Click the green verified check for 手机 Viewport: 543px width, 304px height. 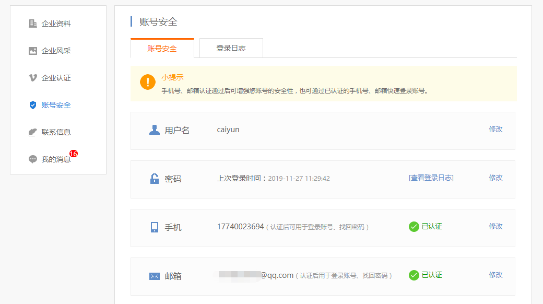click(x=414, y=226)
